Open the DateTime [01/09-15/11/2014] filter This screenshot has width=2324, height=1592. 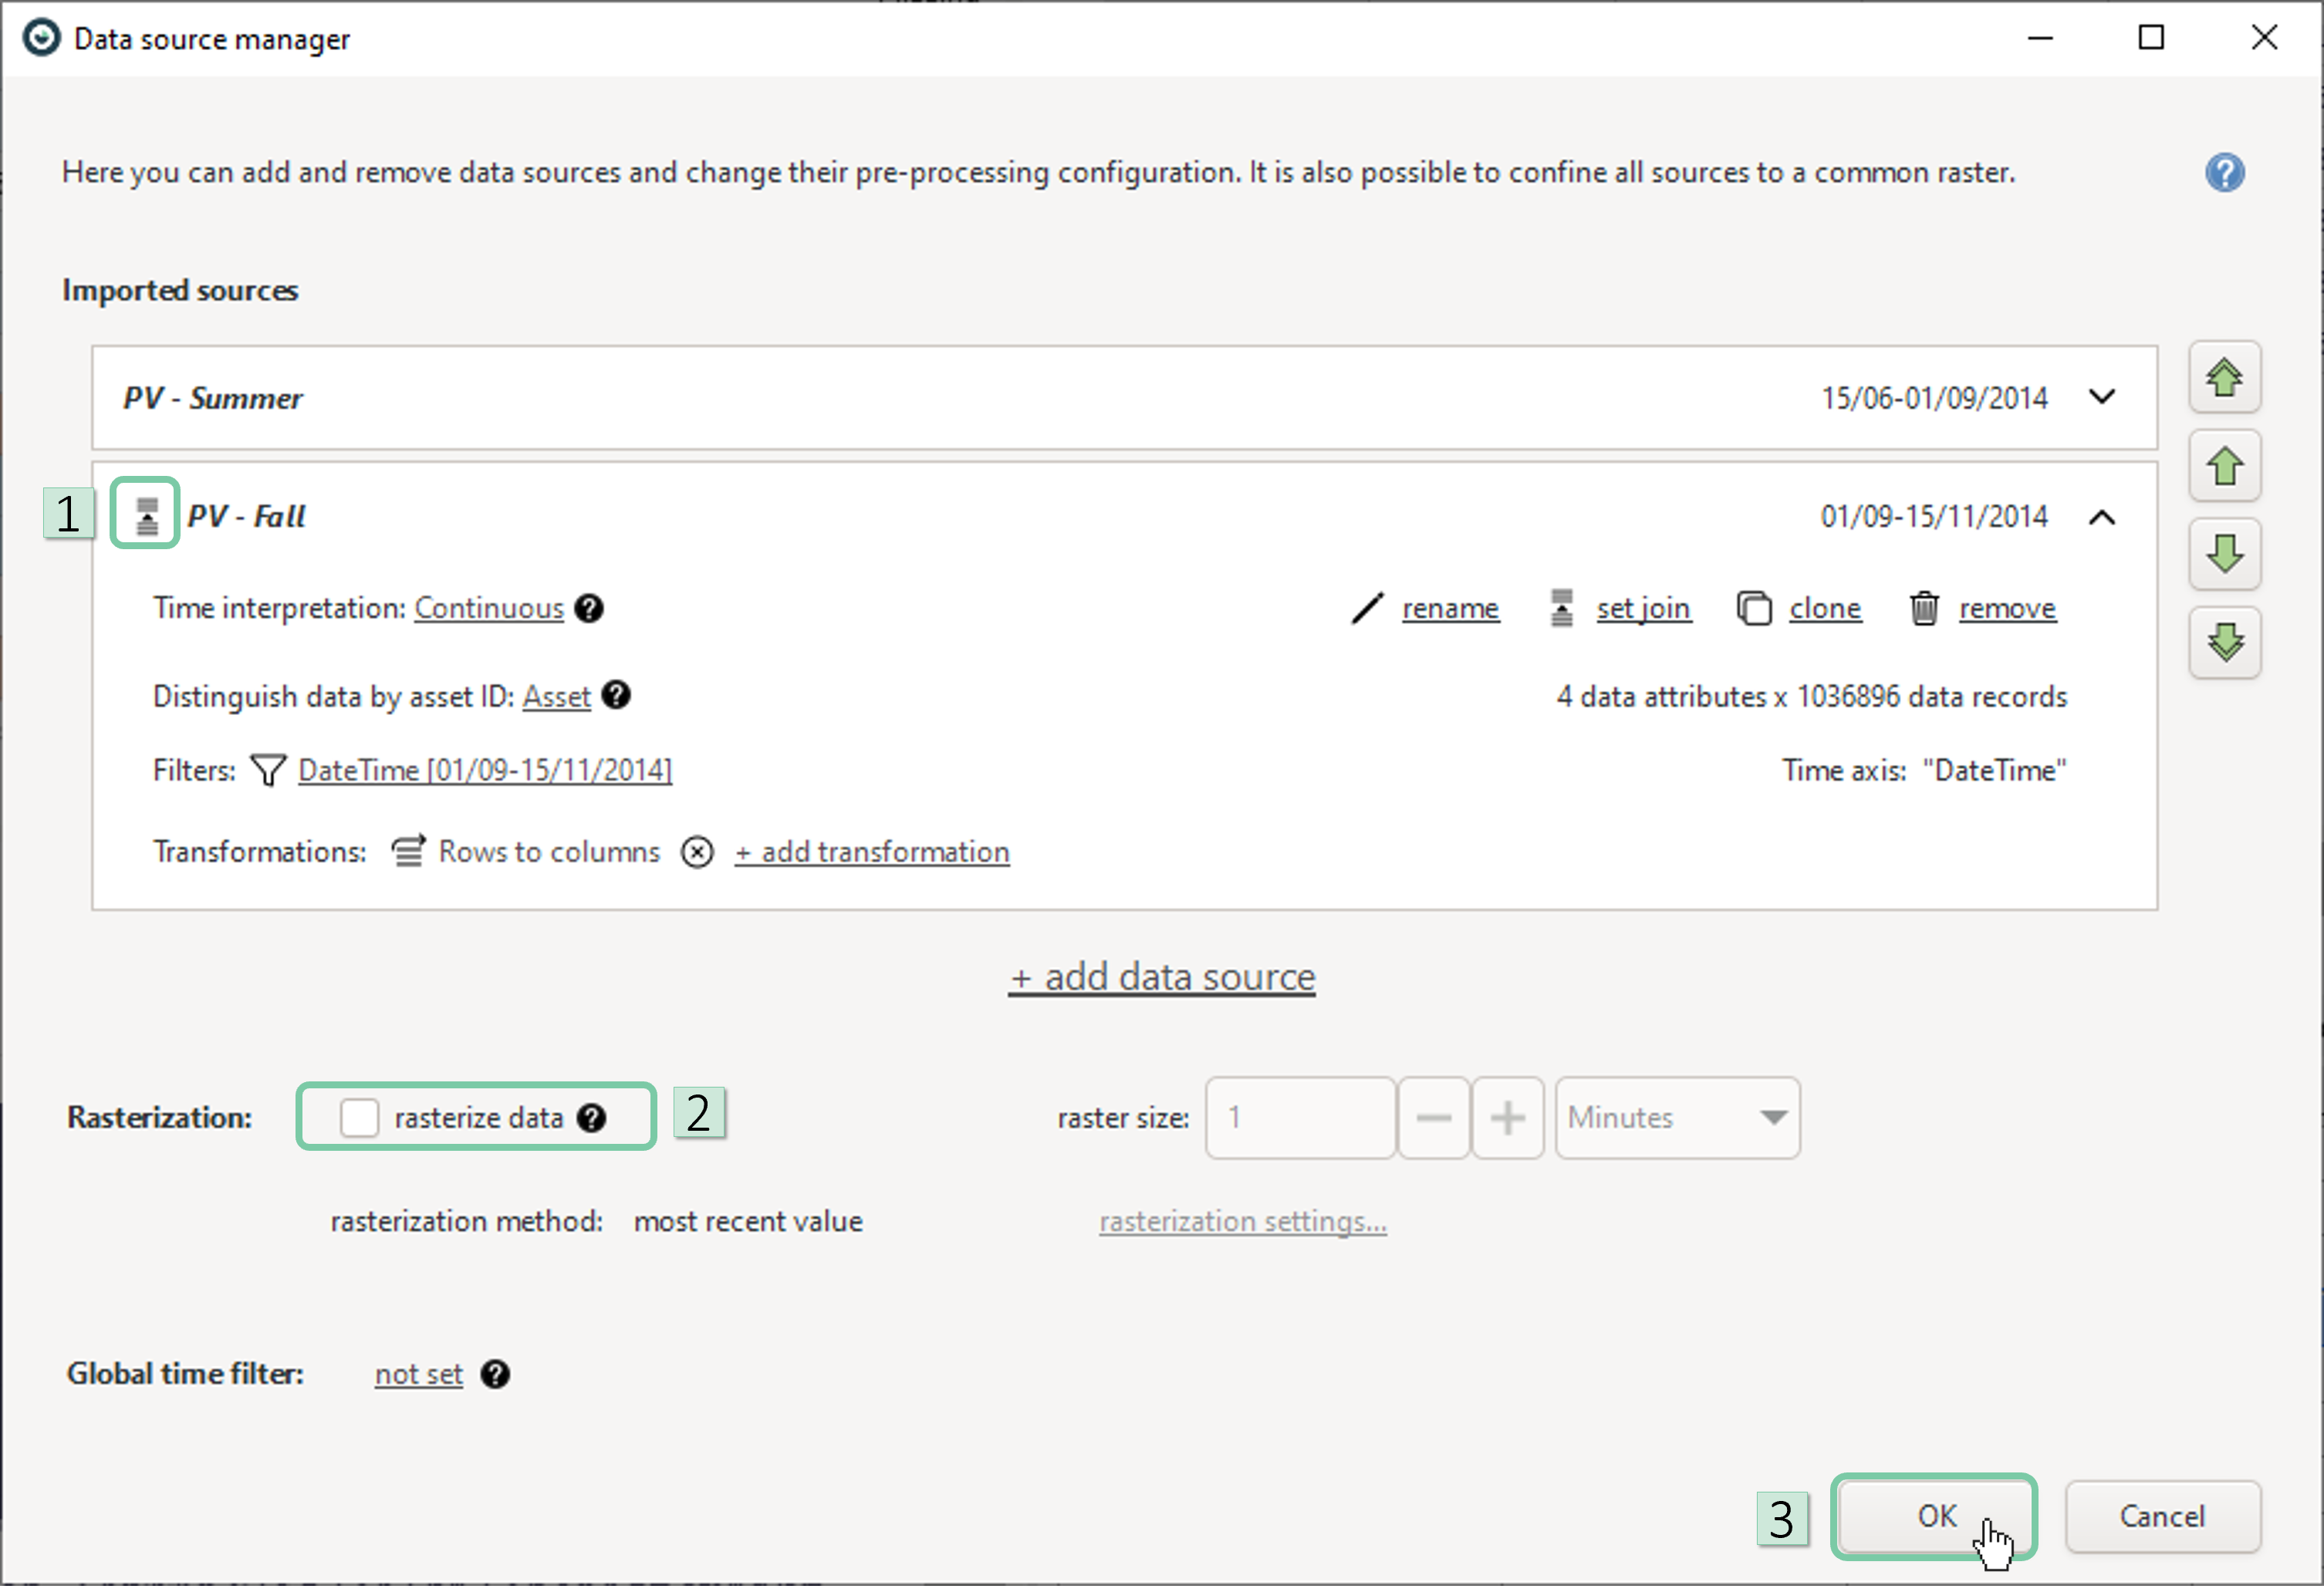point(485,771)
